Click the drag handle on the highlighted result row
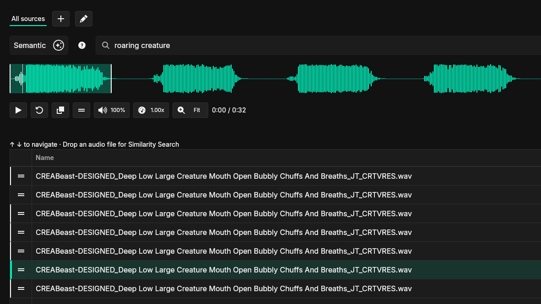Screen dimensions: 541x304 (x=21, y=270)
